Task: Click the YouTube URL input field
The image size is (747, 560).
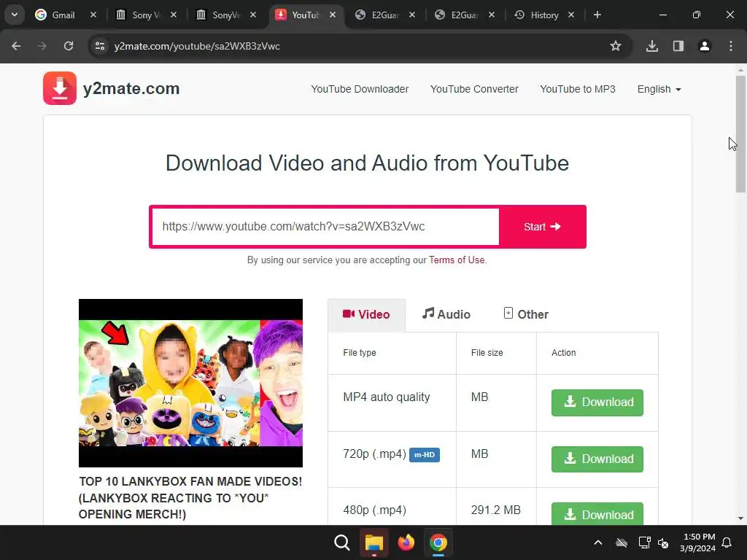Action: [325, 227]
